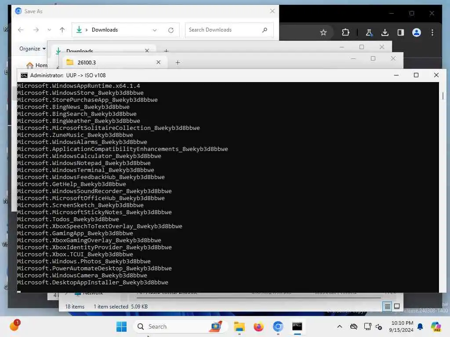Close the 26100.3 tab
This screenshot has height=337, width=450.
[158, 62]
